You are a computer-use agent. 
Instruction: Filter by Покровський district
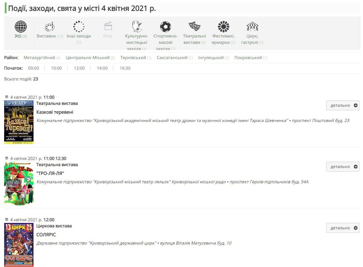(x=251, y=58)
